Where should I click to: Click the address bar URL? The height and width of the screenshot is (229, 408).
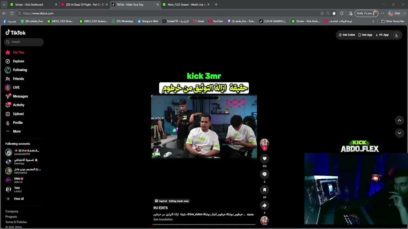point(38,13)
